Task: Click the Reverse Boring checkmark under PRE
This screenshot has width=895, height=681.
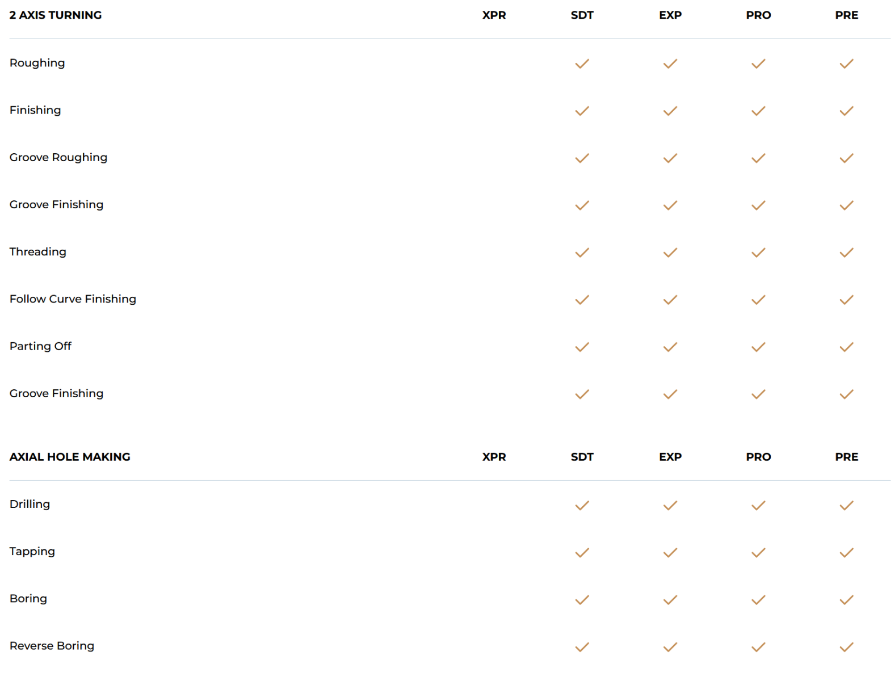Action: pyautogui.click(x=846, y=646)
